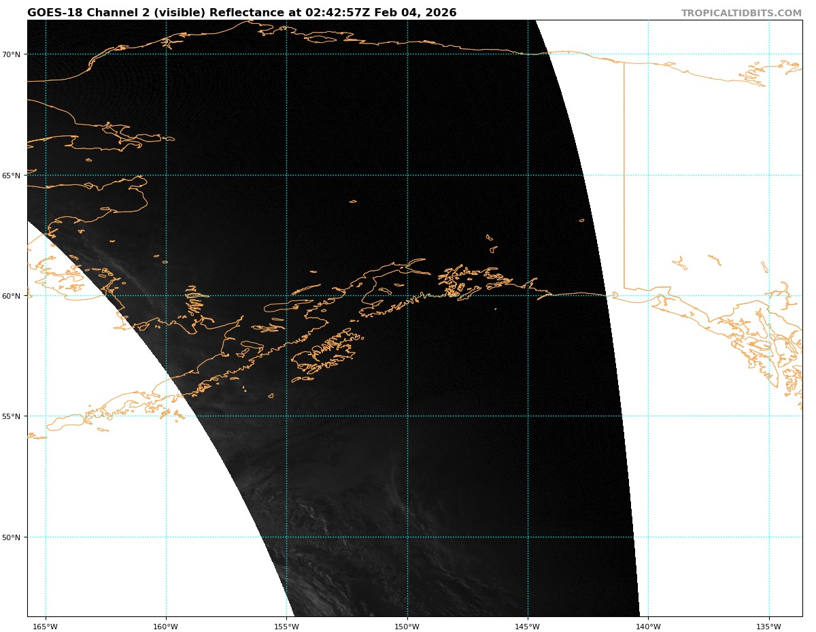816x632 pixels.
Task: Click the vertical Alaska-Canada border line
Action: (624, 170)
